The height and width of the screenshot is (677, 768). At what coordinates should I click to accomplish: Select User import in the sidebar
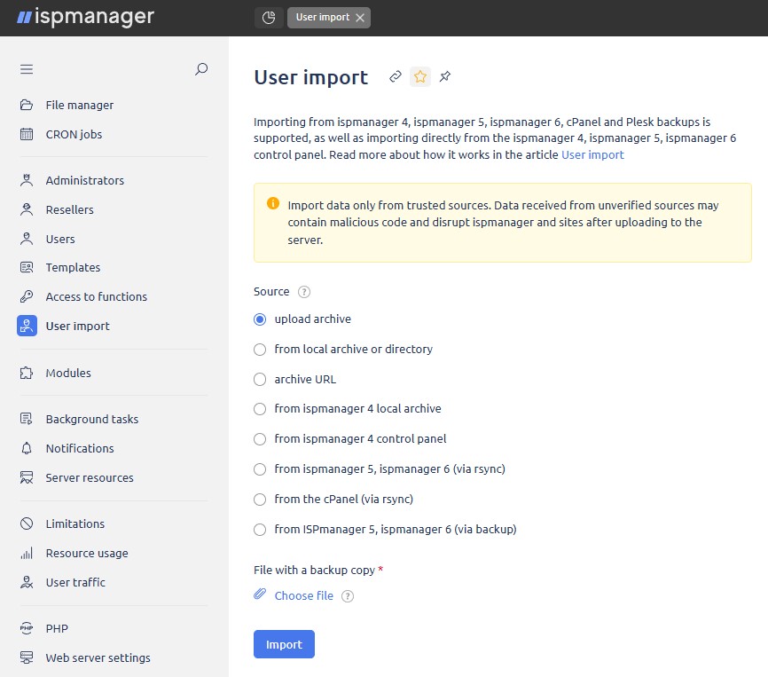click(x=77, y=326)
